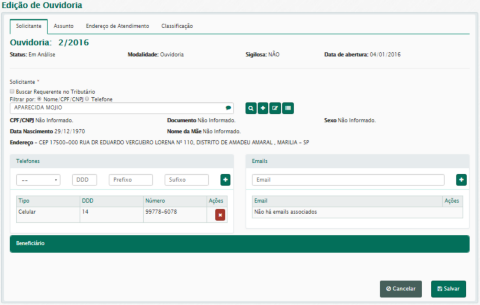Image resolution: width=480 pixels, height=305 pixels.
Task: Click the speech bubble icon inside Solicitante field
Action: [228, 108]
